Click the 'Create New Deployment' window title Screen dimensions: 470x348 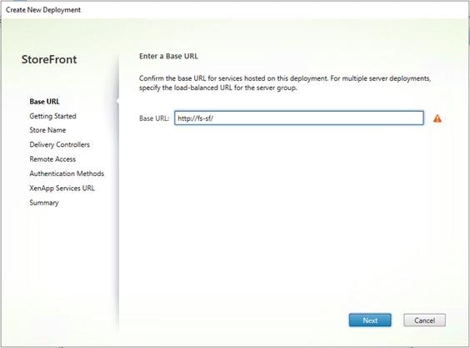pos(43,10)
